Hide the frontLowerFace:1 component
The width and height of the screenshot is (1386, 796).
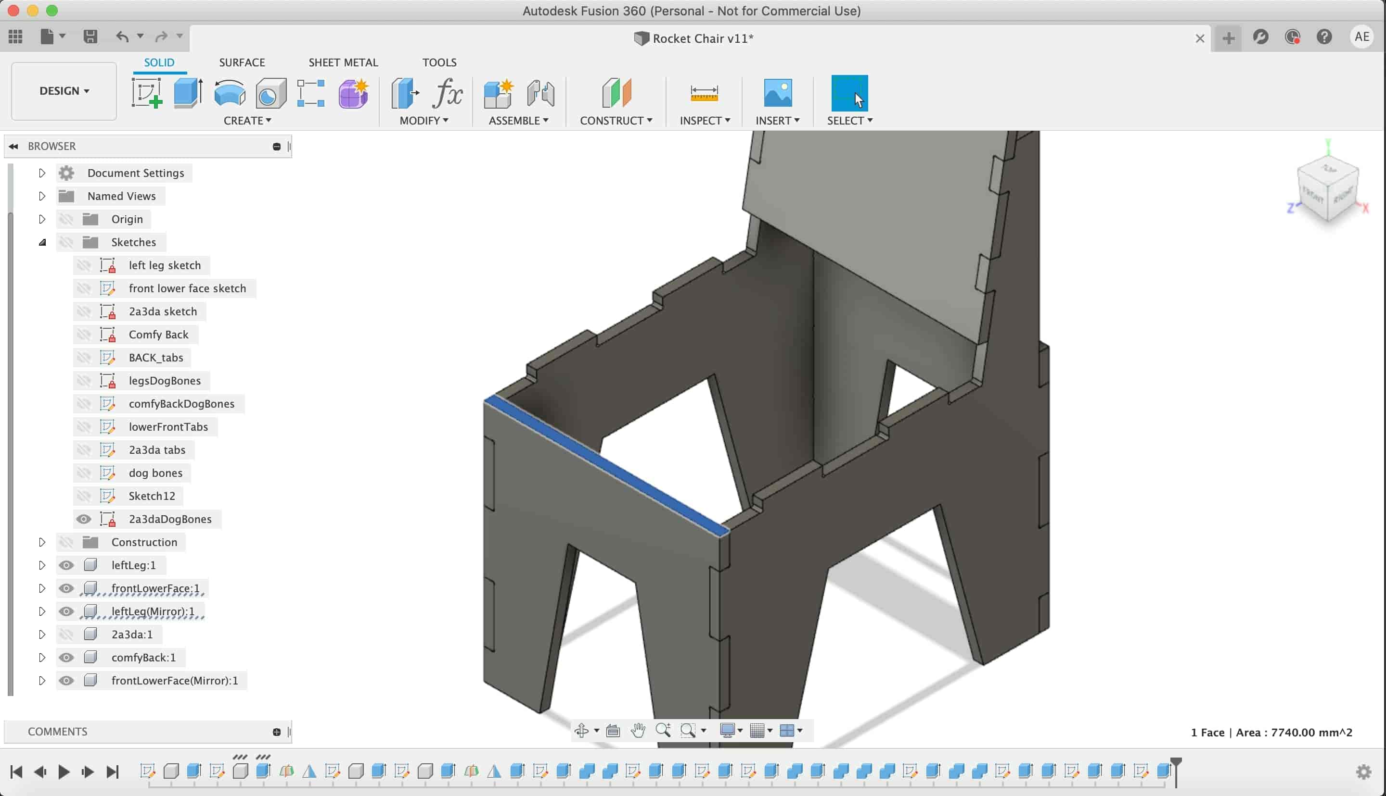coord(66,588)
